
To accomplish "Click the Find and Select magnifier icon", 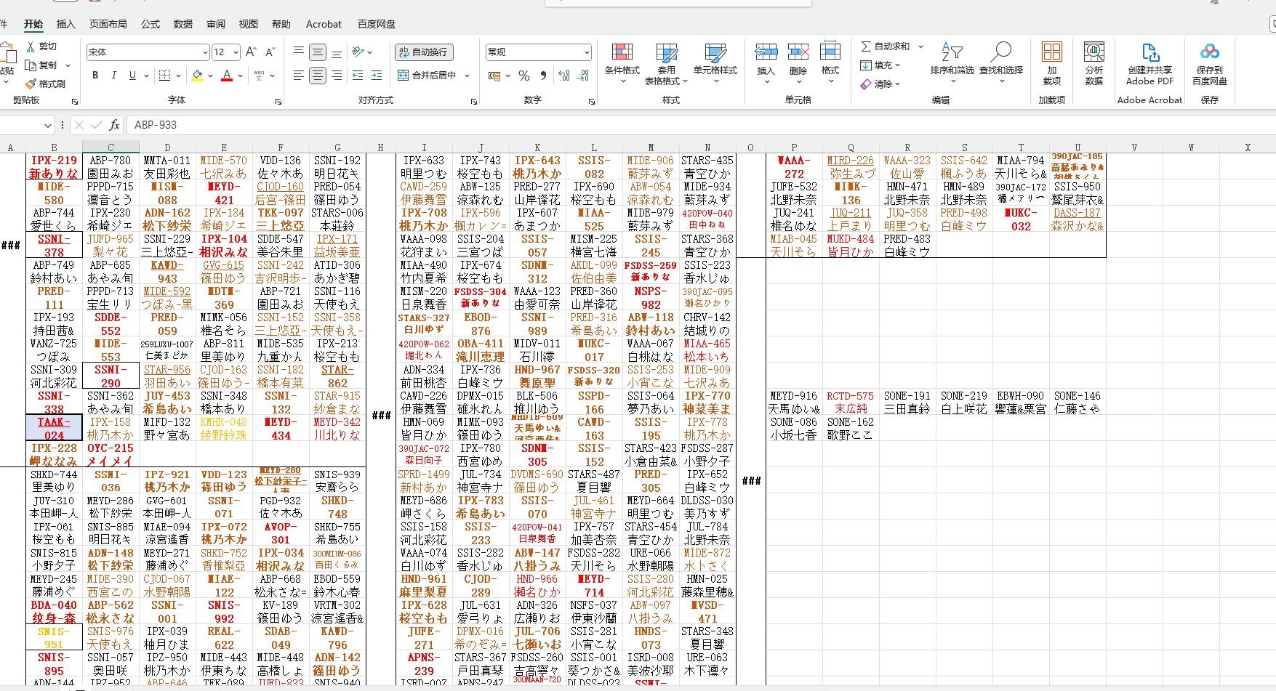I will click(x=1000, y=53).
